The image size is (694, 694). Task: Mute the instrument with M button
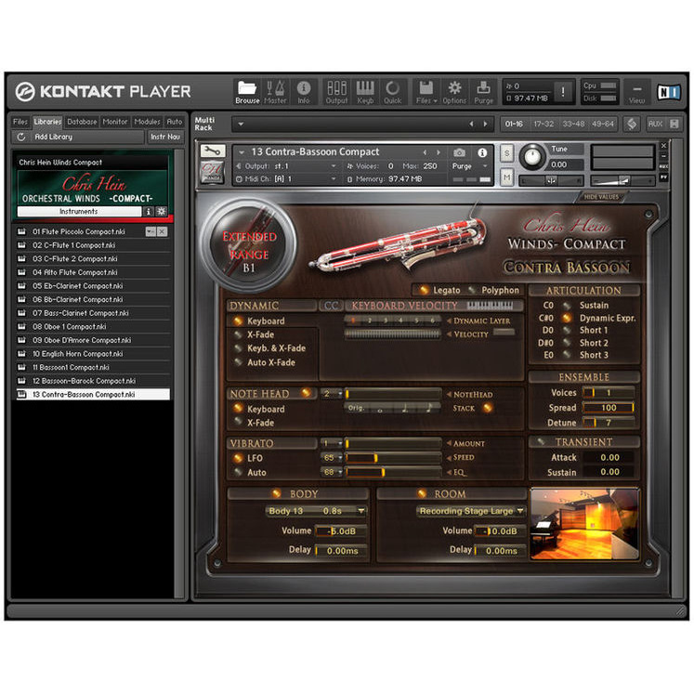pyautogui.click(x=506, y=177)
